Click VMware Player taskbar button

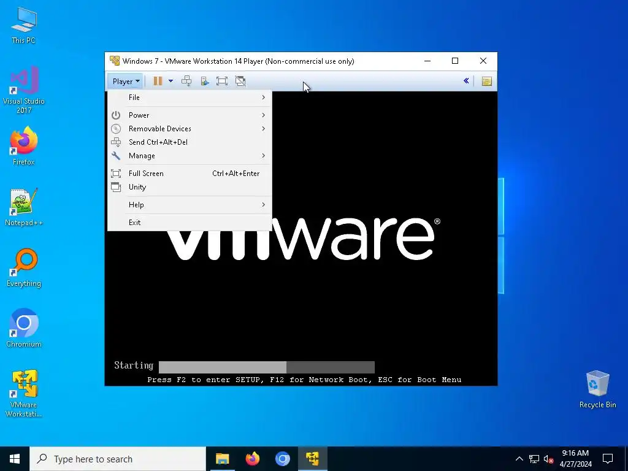[x=312, y=459]
